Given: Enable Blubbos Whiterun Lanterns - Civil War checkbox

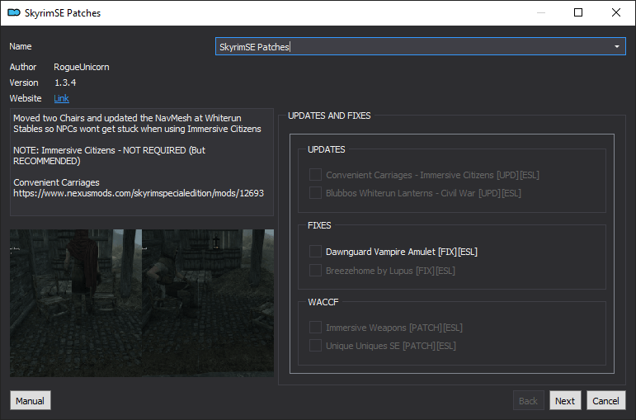Looking at the screenshot, I should tap(315, 193).
